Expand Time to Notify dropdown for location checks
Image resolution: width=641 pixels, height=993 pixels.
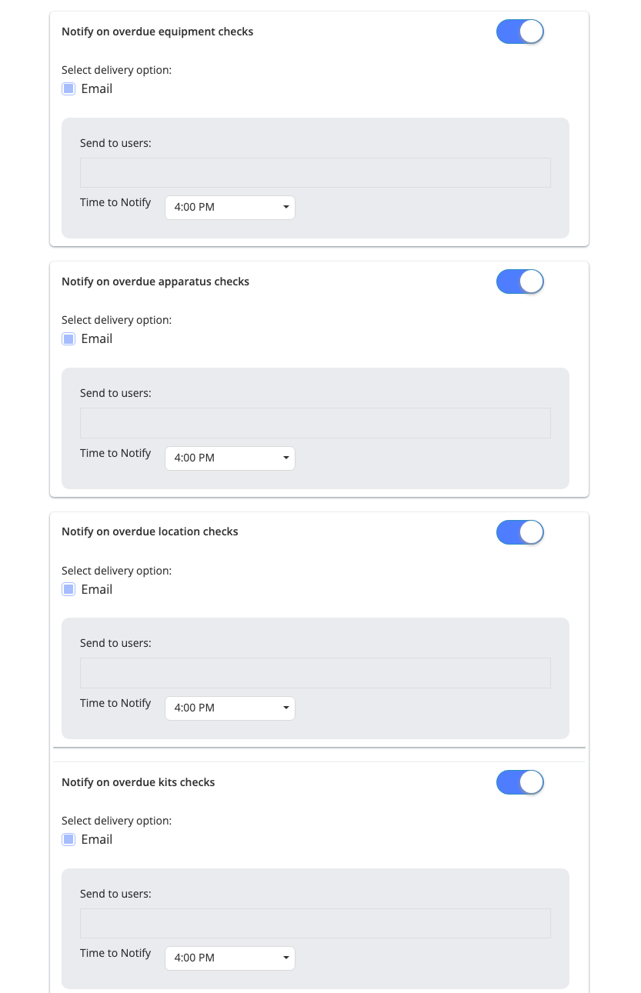click(230, 708)
